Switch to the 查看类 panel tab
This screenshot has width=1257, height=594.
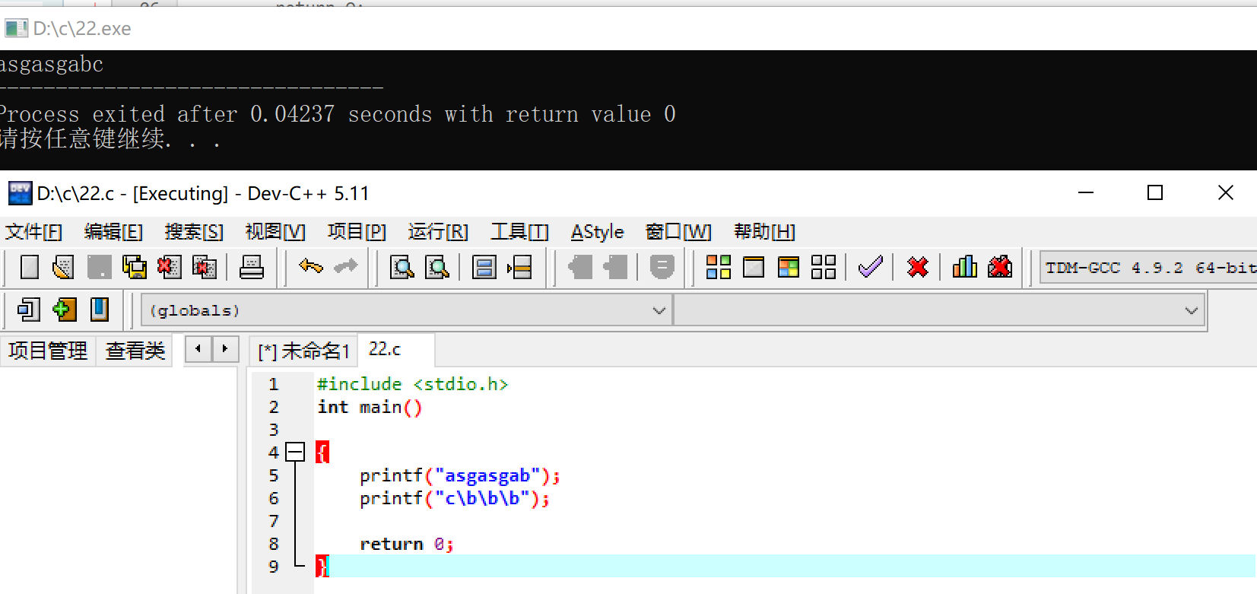135,351
